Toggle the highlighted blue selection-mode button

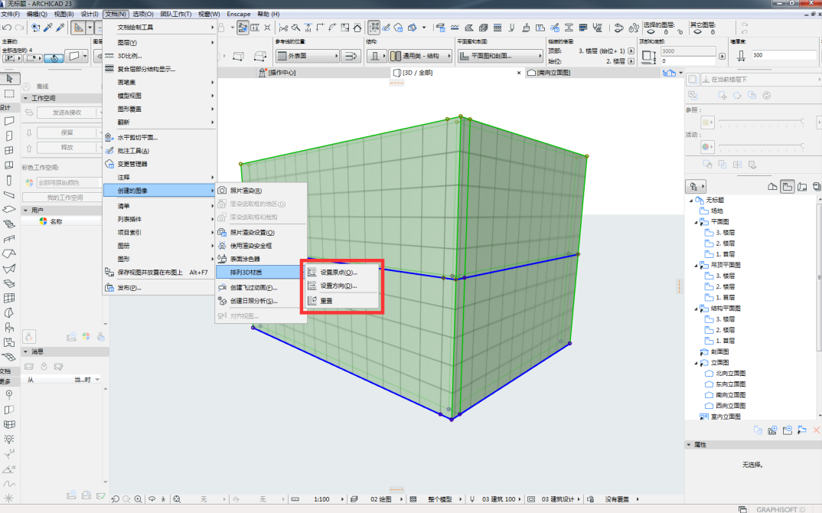pyautogui.click(x=54, y=57)
